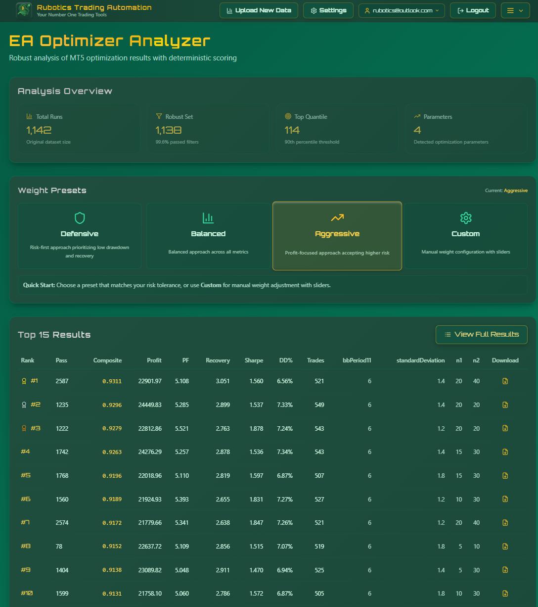
Task: Click the Total Runs value 1,142
Action: tap(39, 130)
